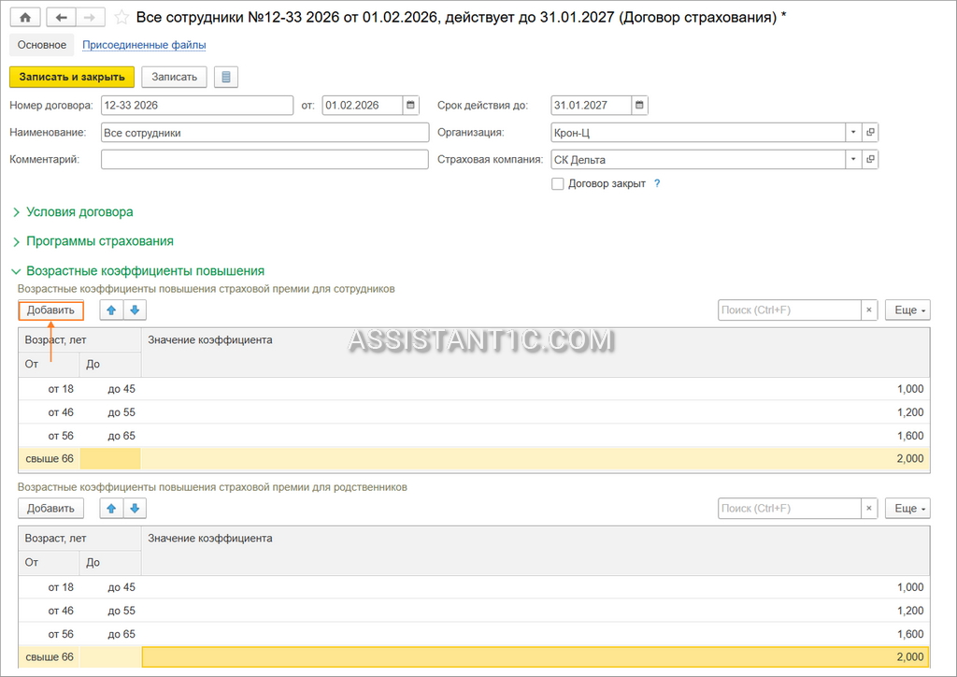Screen dimensions: 957x677
Task: Click coefficient 2,000 in employees table
Action: (x=910, y=458)
